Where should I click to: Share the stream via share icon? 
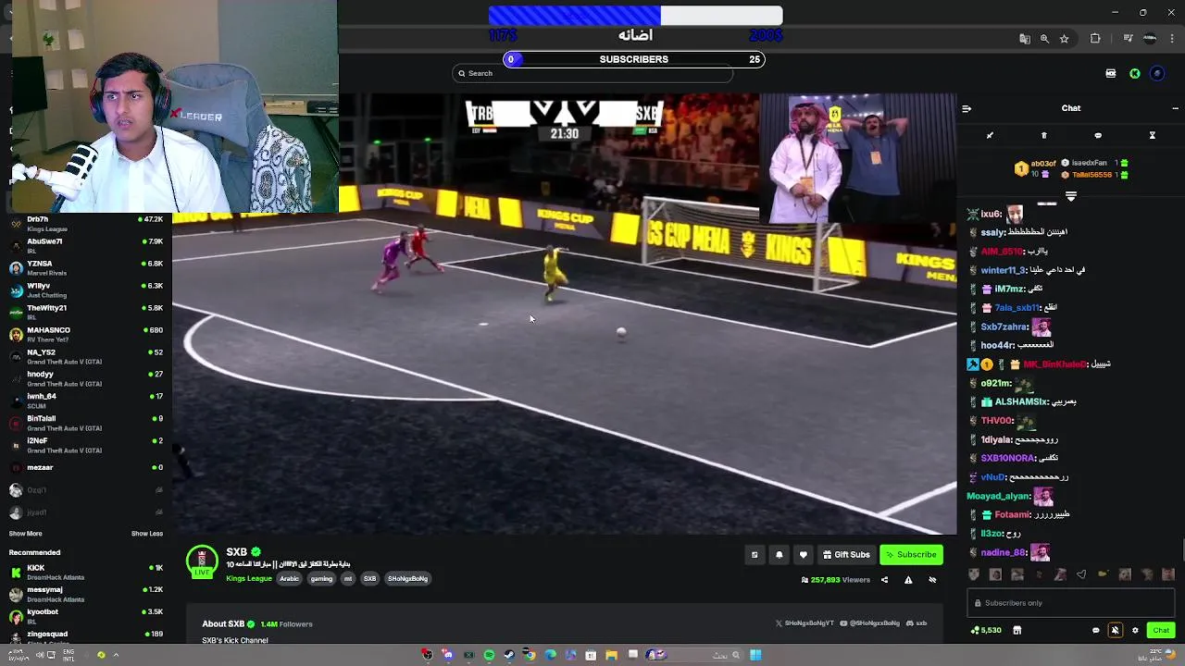(884, 580)
